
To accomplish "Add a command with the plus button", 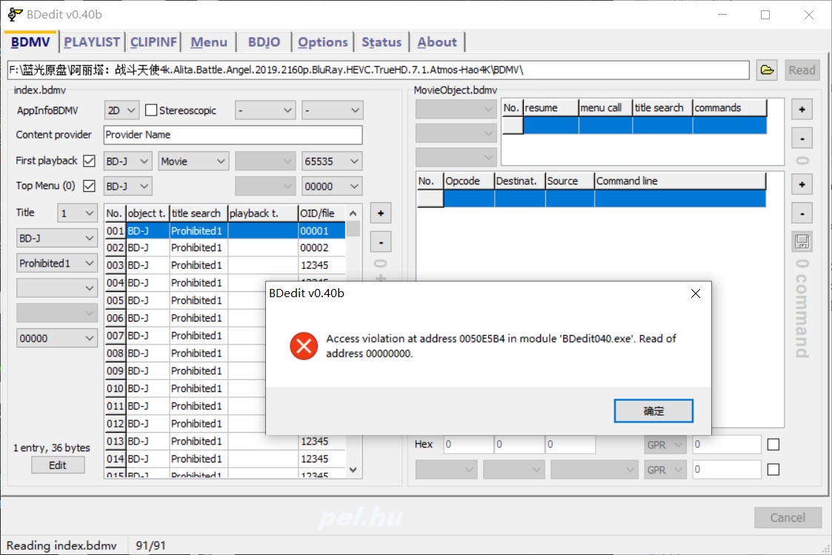I will click(802, 185).
